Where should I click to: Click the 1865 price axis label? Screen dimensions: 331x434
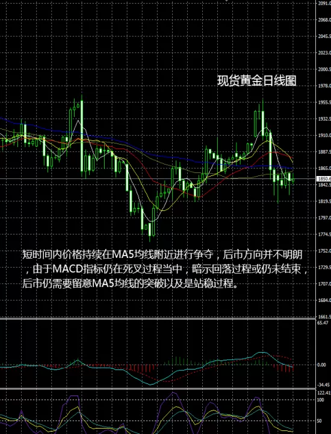[324, 168]
